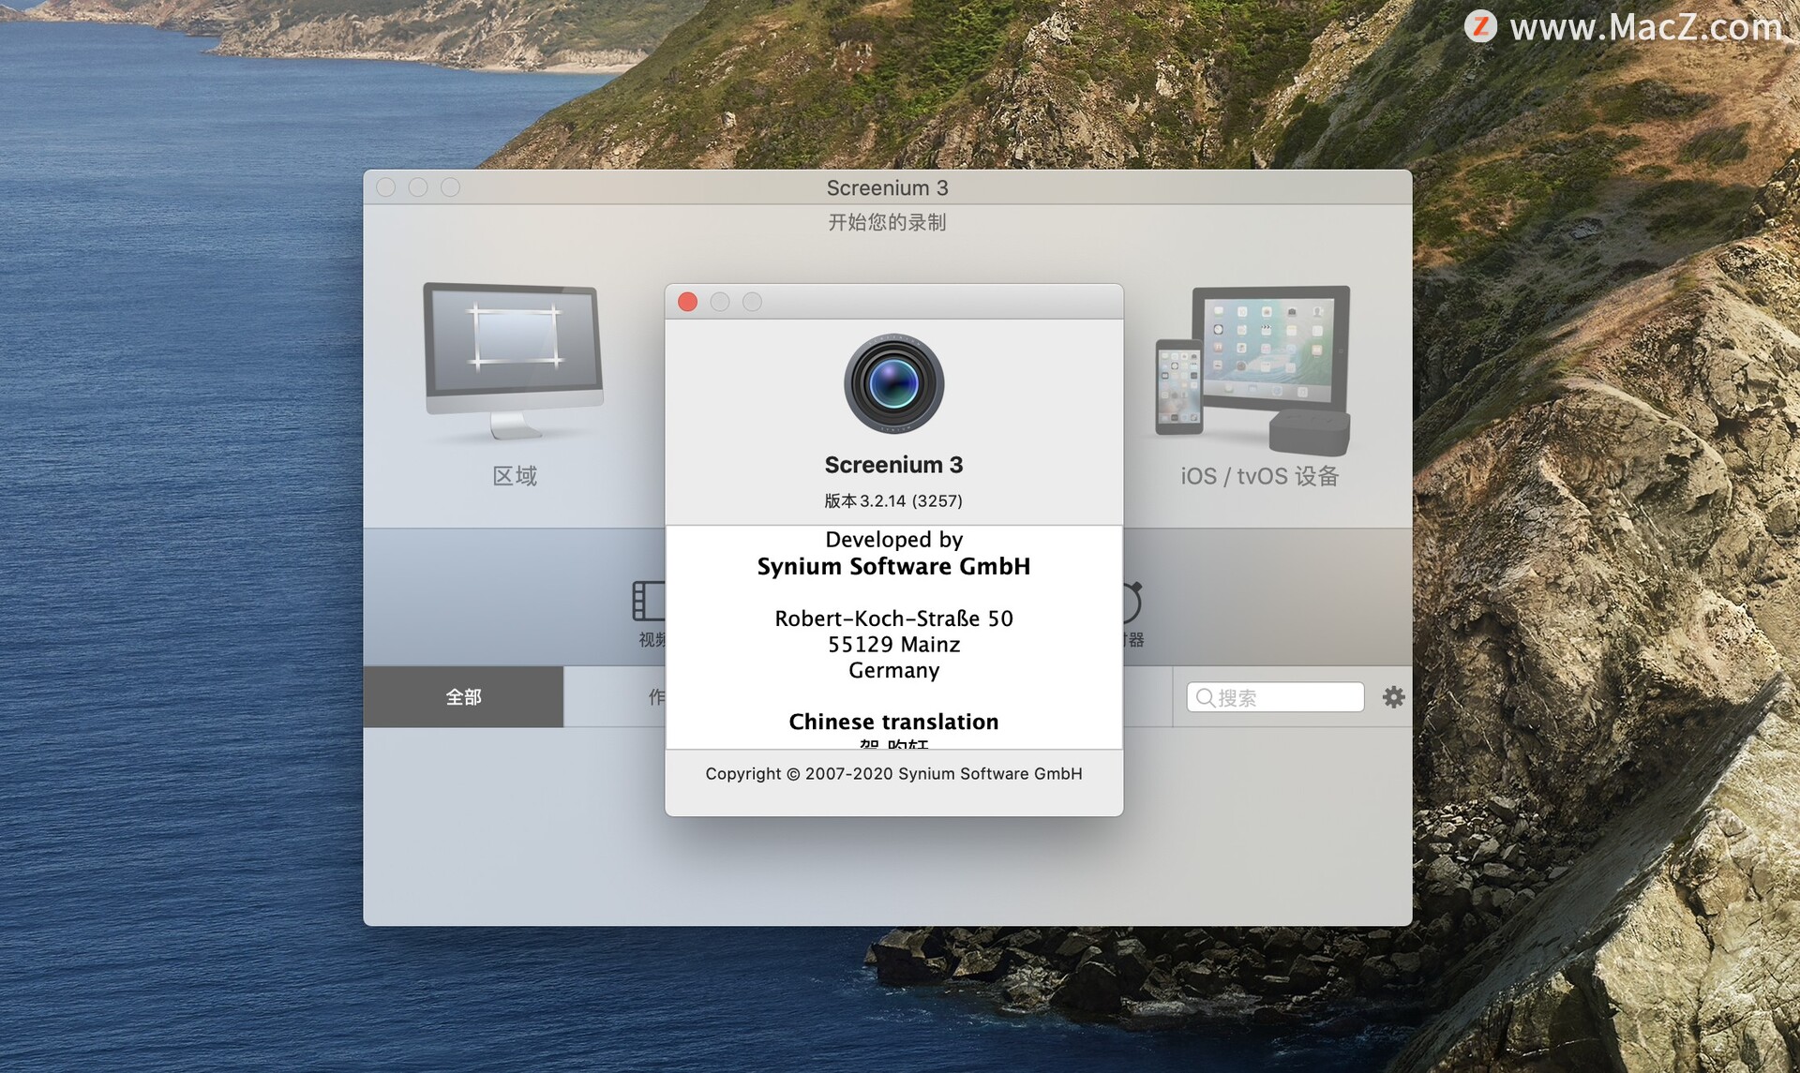Click the Copyright 2007-2020 Synium text
The width and height of the screenshot is (1800, 1073).
[x=893, y=774]
